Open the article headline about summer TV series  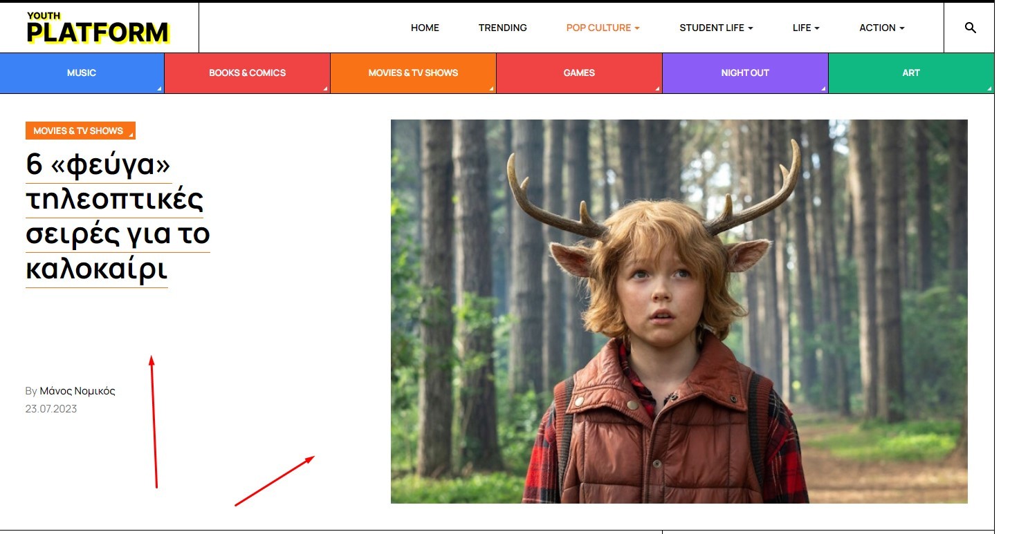[117, 218]
